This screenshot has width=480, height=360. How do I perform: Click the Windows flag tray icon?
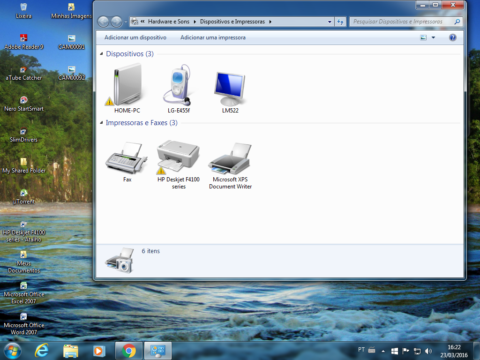pos(394,351)
